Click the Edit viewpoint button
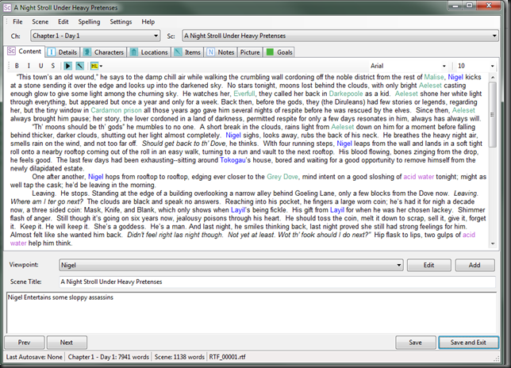This screenshot has height=368, width=511. 428,265
